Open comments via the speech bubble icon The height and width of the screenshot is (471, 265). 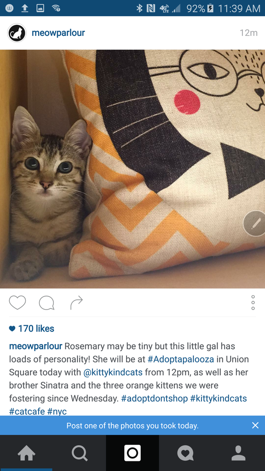(x=46, y=303)
